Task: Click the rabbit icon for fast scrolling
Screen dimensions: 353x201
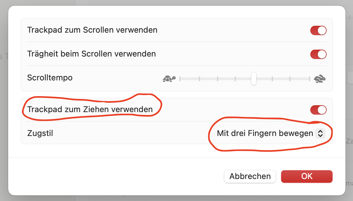Action: click(x=320, y=79)
